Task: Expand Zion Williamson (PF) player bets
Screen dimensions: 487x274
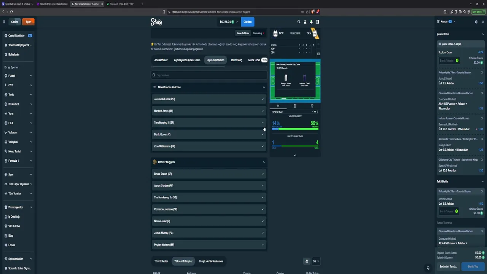Action: pyautogui.click(x=209, y=146)
